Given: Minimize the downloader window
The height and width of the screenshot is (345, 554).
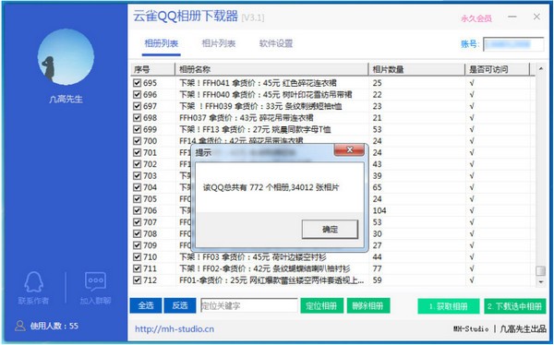Looking at the screenshot, I should click(x=512, y=17).
